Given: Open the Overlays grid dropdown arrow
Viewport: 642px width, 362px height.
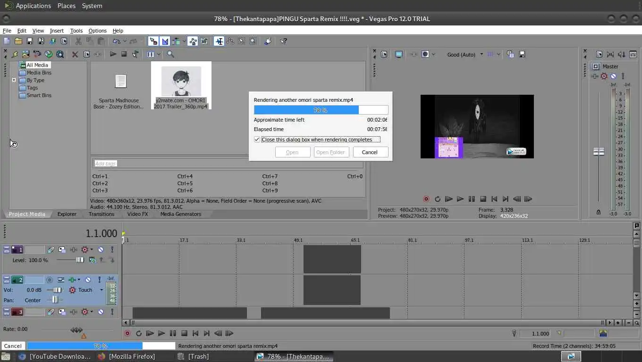Looking at the screenshot, I should click(498, 54).
